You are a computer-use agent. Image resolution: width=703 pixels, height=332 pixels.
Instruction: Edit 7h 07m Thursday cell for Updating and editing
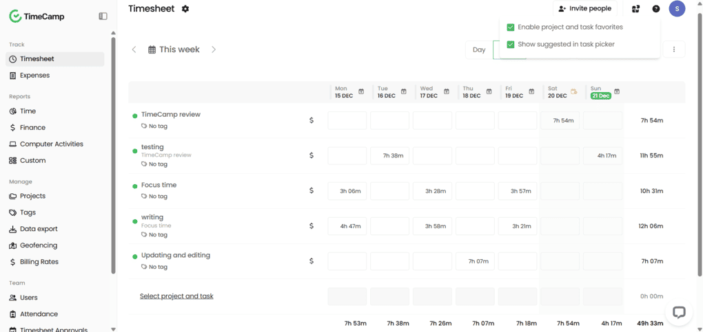click(x=475, y=261)
